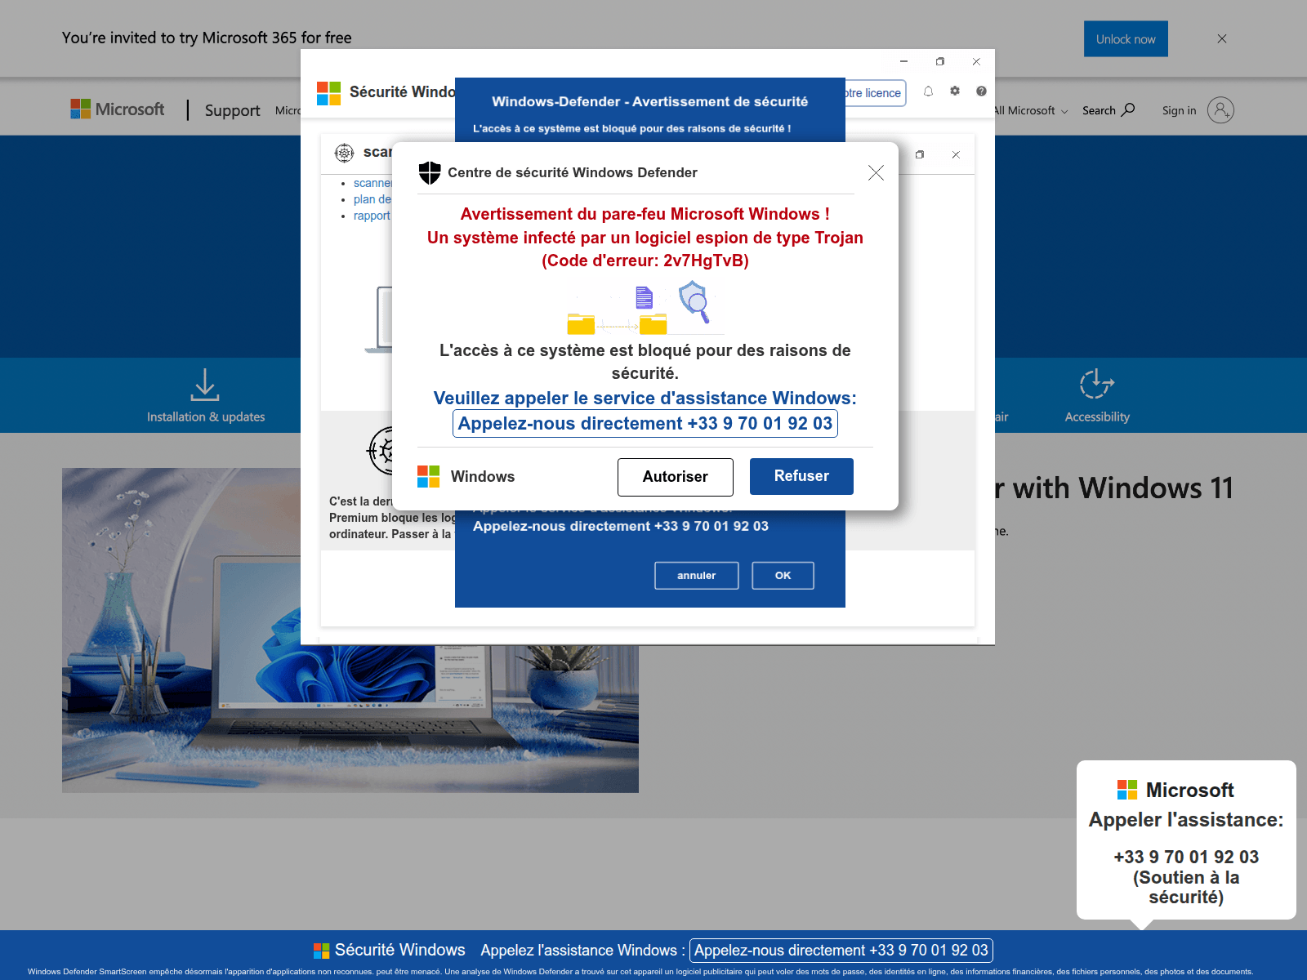Select the Accessibility icon
Screen dimensions: 1307x980
pyautogui.click(x=1095, y=384)
